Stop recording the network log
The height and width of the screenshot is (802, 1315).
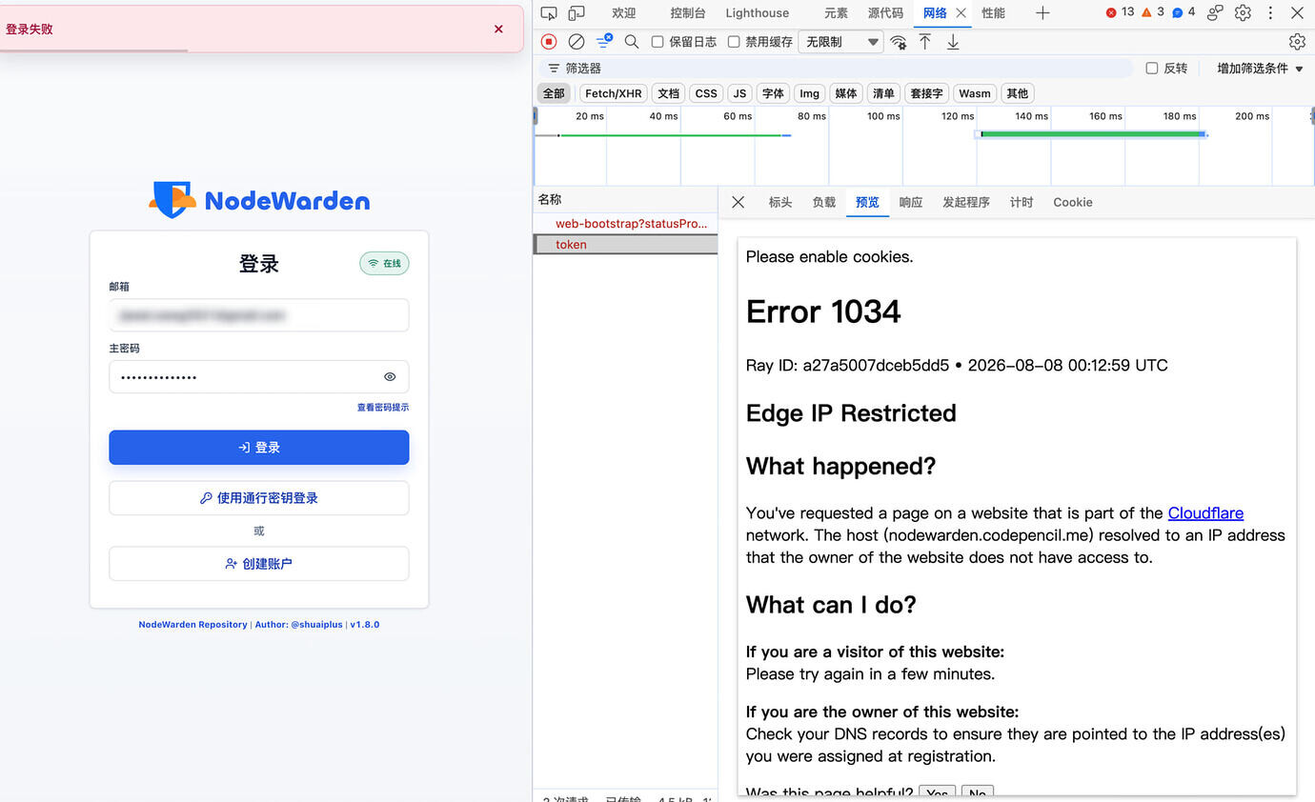(x=549, y=42)
